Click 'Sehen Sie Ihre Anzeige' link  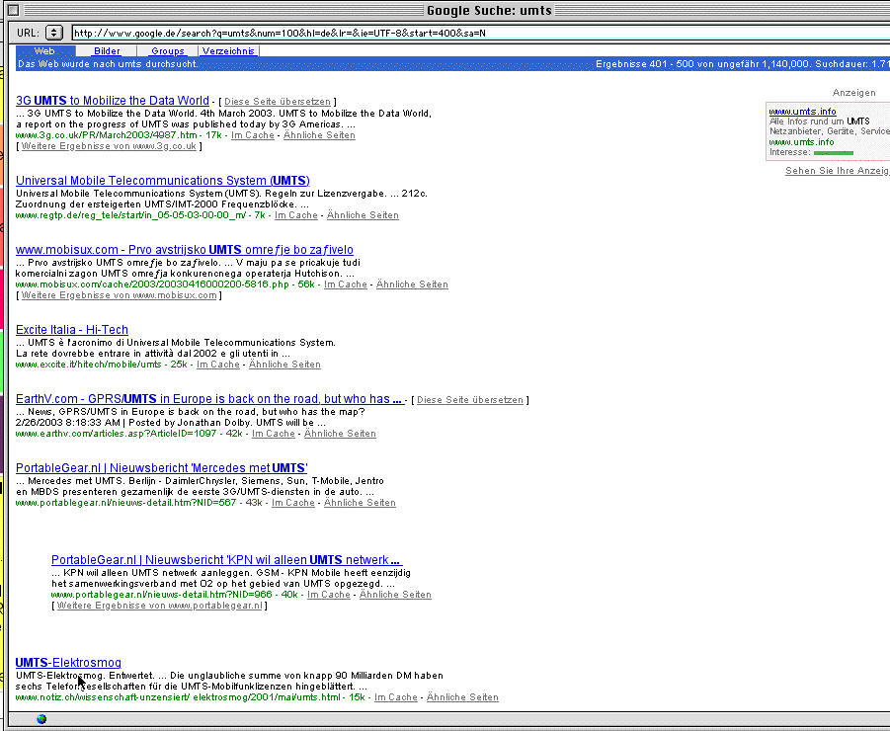pos(837,171)
